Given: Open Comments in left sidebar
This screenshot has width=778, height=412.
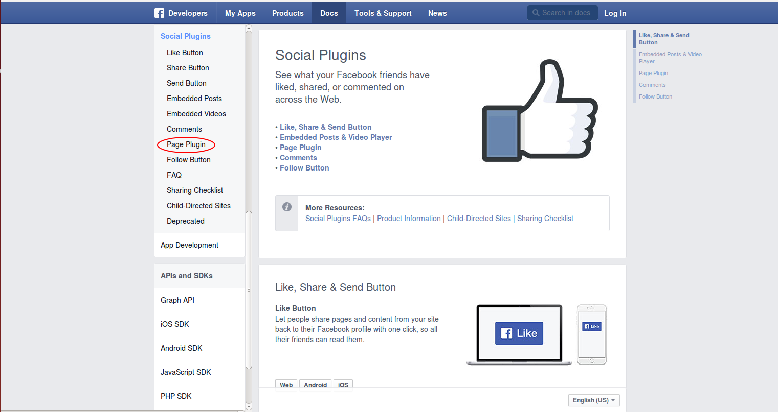Looking at the screenshot, I should click(184, 129).
